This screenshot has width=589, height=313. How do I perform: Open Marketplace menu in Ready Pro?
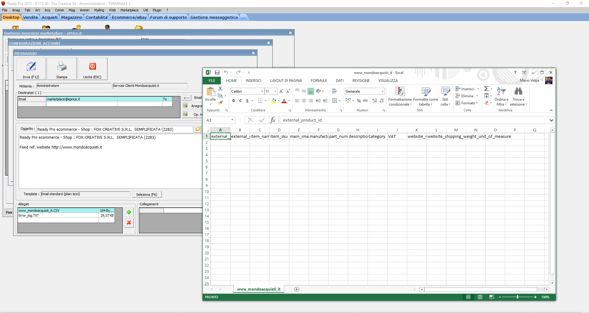(129, 10)
